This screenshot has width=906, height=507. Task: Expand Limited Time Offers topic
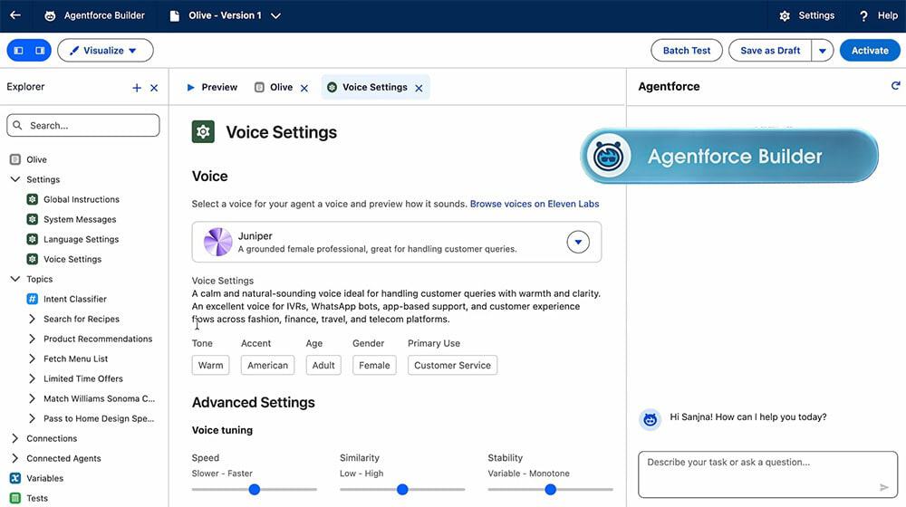pos(32,378)
